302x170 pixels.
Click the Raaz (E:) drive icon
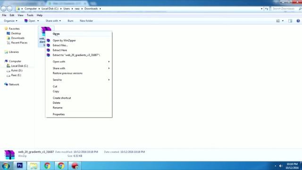(8, 75)
